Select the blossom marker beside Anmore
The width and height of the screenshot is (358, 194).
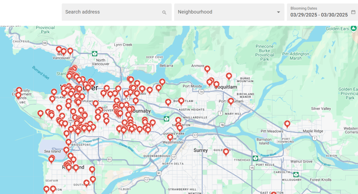[x=207, y=69]
